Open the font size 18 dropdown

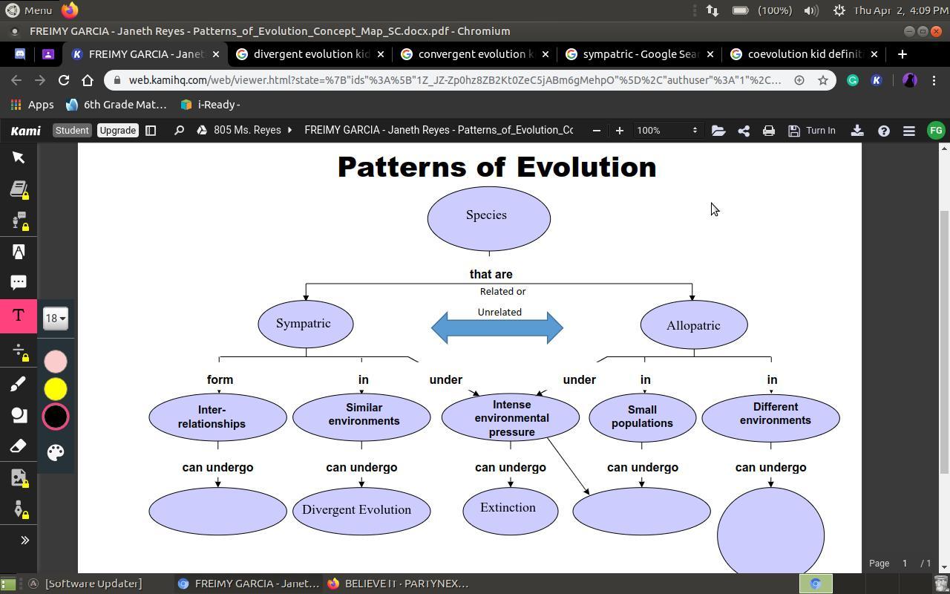[56, 319]
